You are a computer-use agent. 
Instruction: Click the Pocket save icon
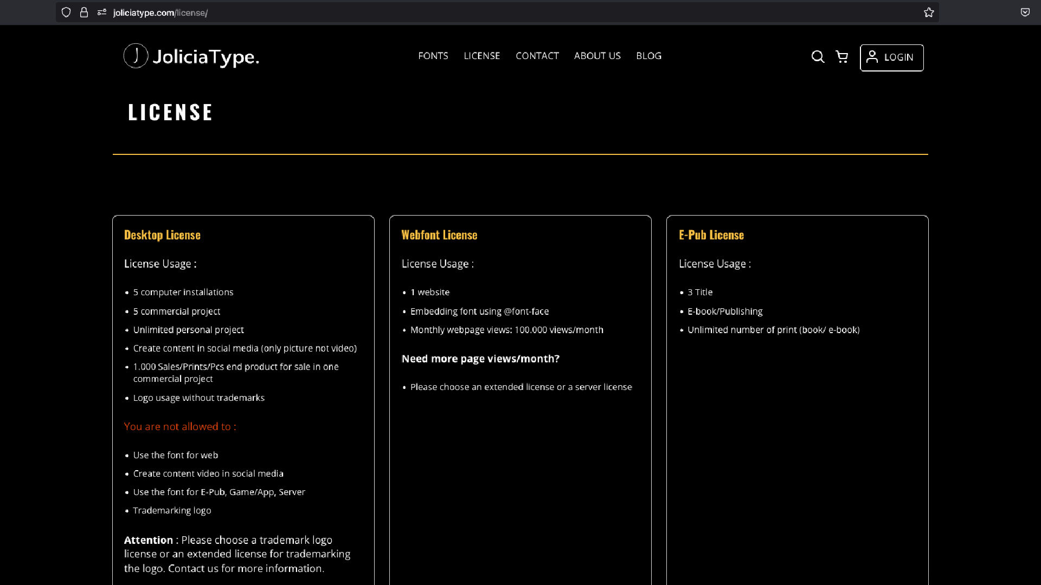pos(1025,12)
